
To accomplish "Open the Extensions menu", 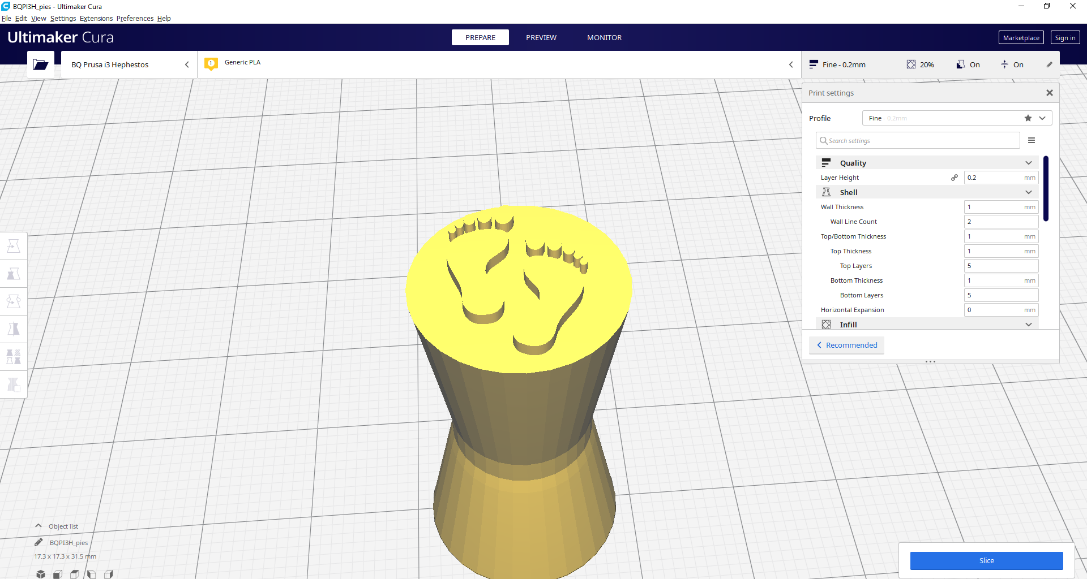I will click(96, 18).
